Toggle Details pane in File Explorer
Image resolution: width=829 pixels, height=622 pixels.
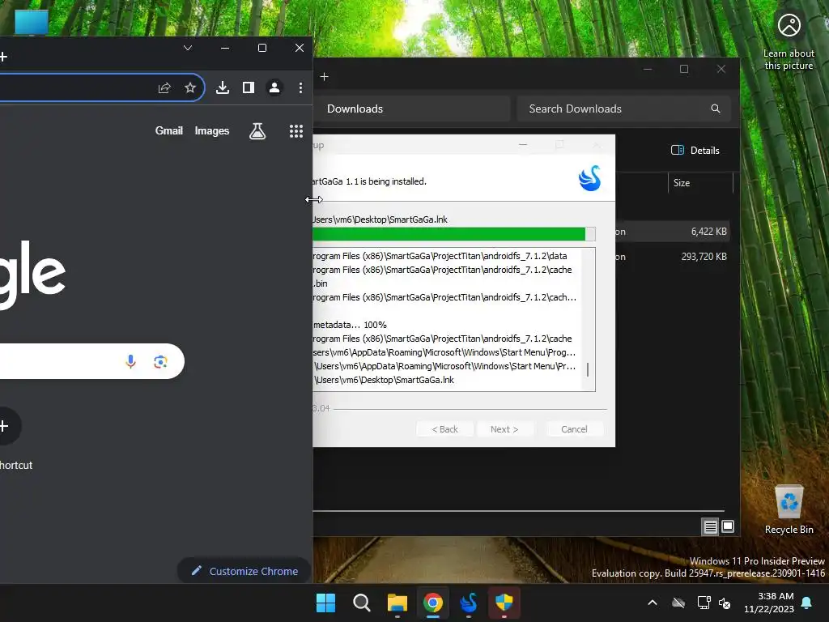695,150
